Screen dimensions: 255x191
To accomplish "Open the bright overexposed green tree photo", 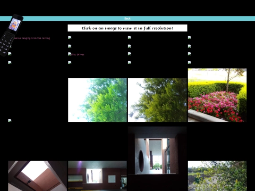I will click(97, 100).
